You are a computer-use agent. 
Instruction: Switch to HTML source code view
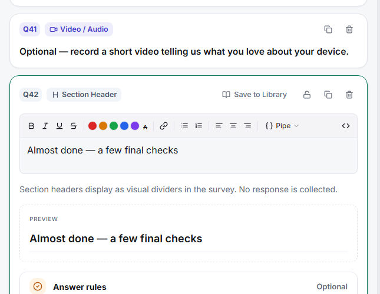pyautogui.click(x=346, y=126)
